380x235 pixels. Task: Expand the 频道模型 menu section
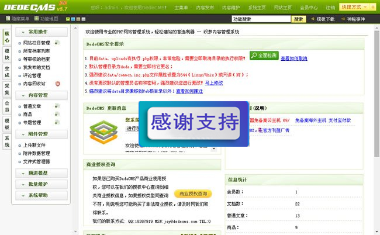[x=42, y=173]
